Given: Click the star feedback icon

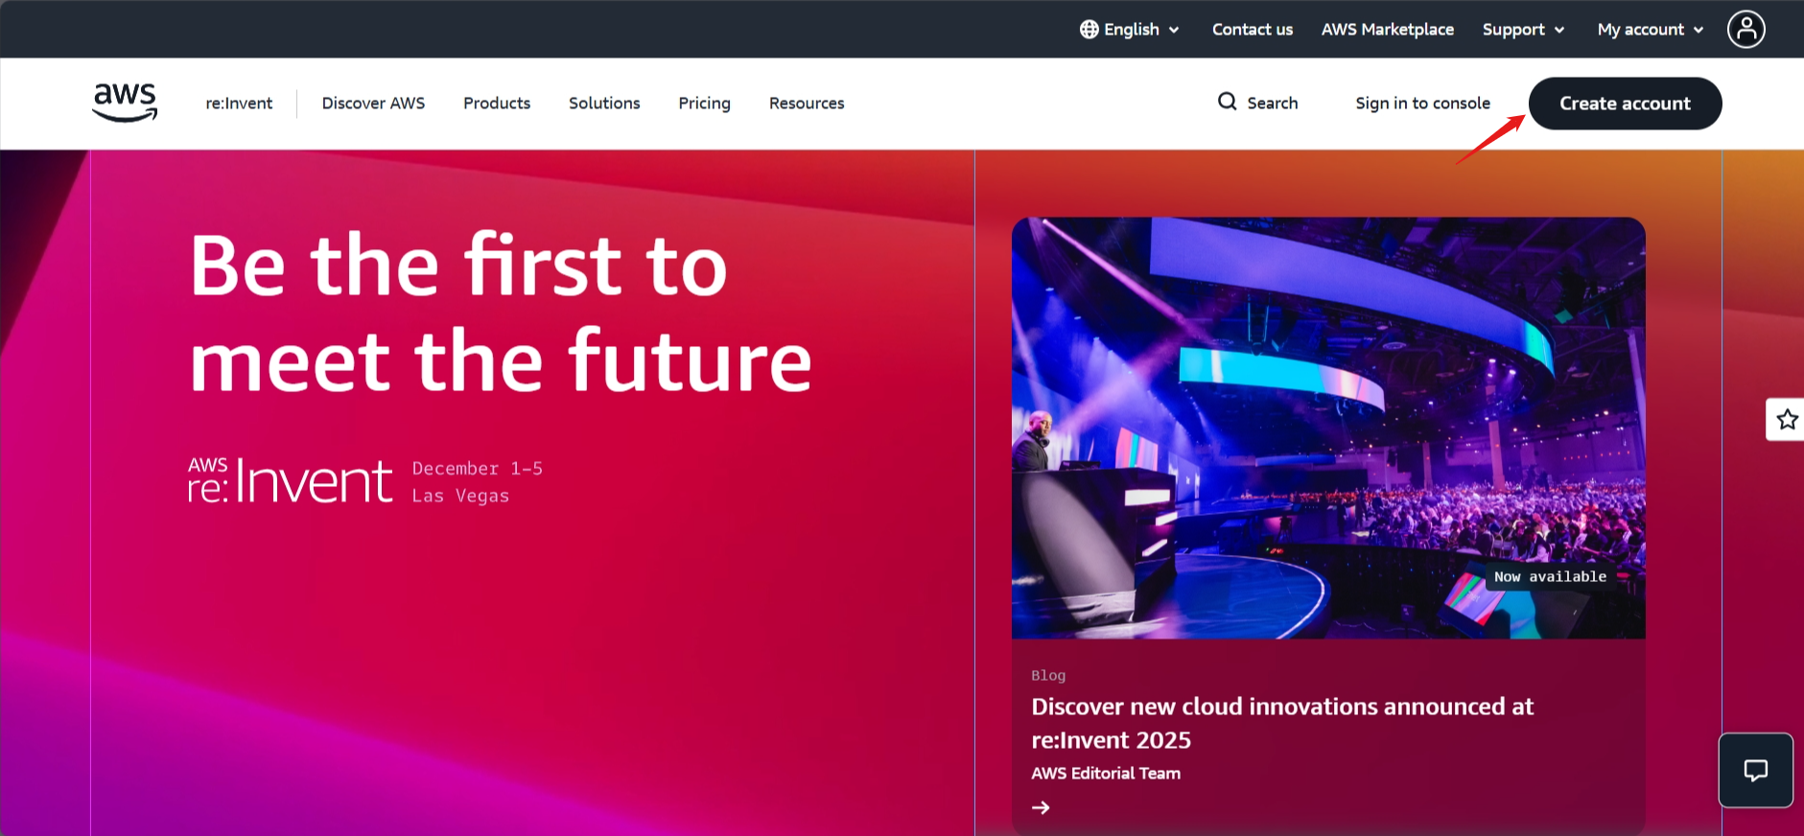Looking at the screenshot, I should click(x=1787, y=419).
